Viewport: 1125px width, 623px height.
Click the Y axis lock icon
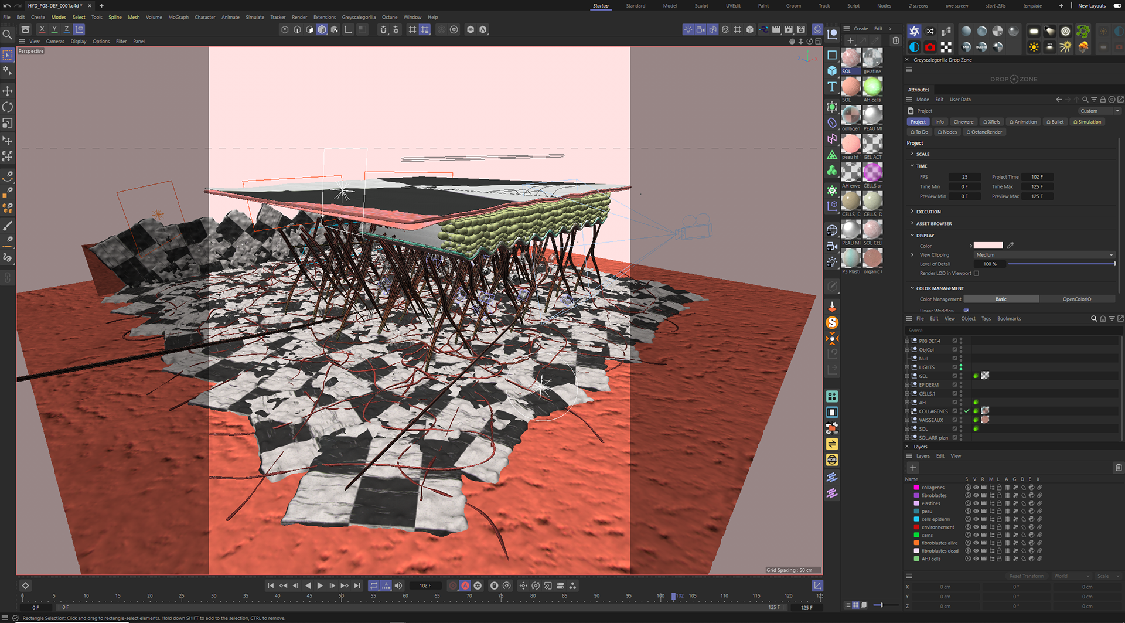tap(54, 29)
